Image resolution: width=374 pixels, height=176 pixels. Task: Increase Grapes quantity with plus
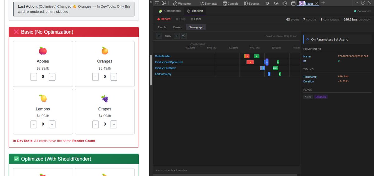coord(114,124)
